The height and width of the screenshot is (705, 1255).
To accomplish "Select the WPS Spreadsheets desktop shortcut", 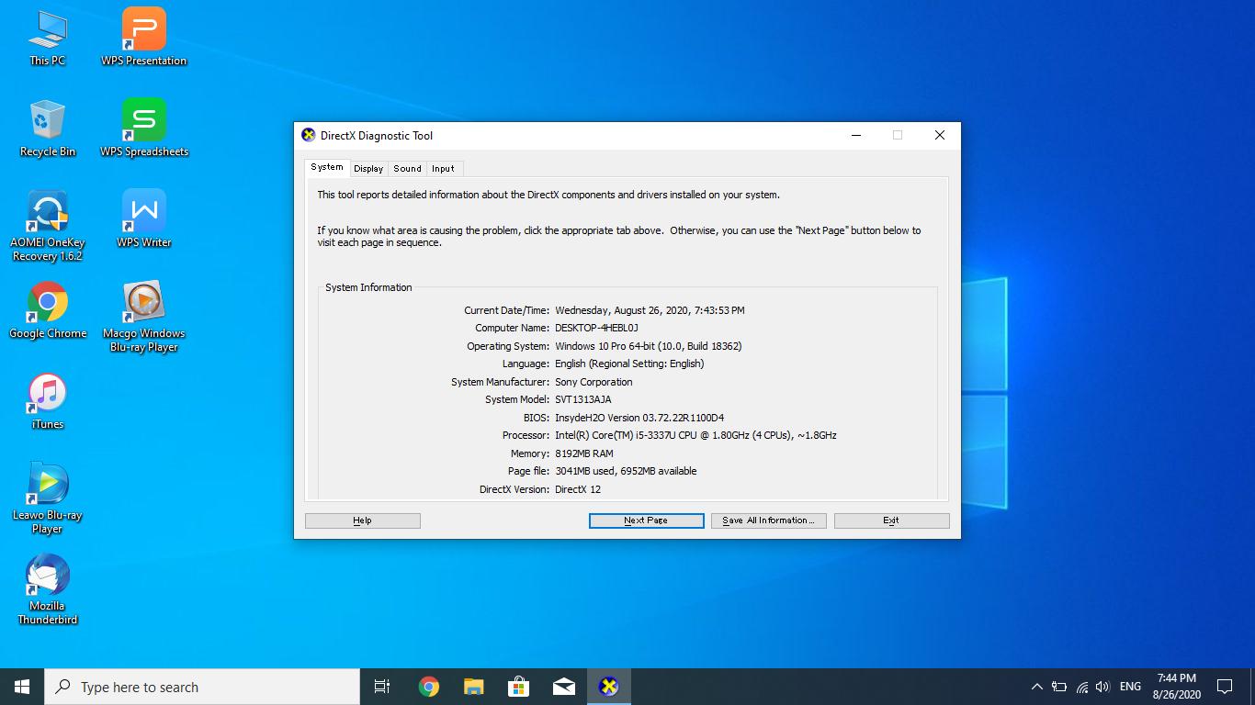I will [143, 129].
